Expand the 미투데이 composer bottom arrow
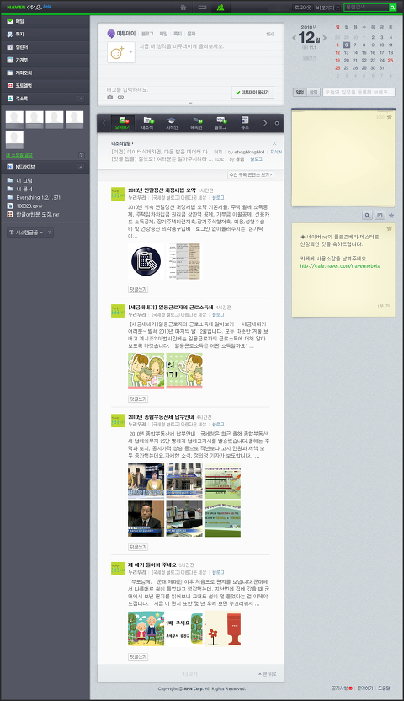Image resolution: width=404 pixels, height=701 pixels. [x=190, y=104]
